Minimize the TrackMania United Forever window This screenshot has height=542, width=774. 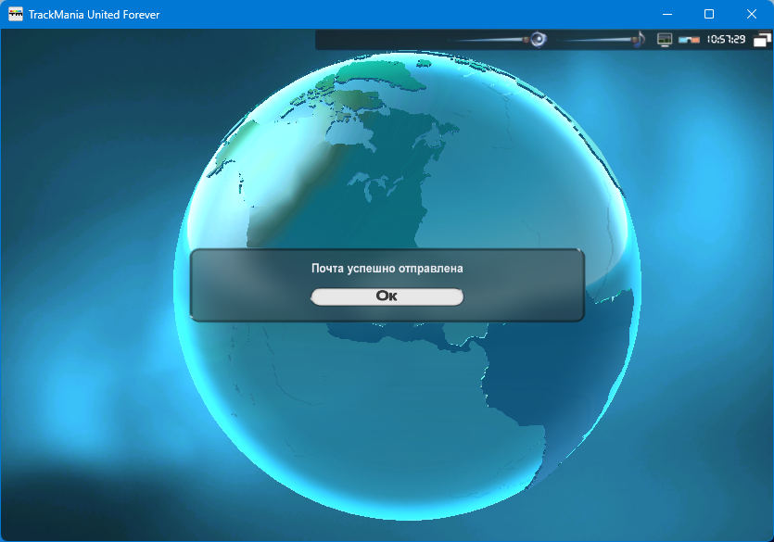point(666,14)
